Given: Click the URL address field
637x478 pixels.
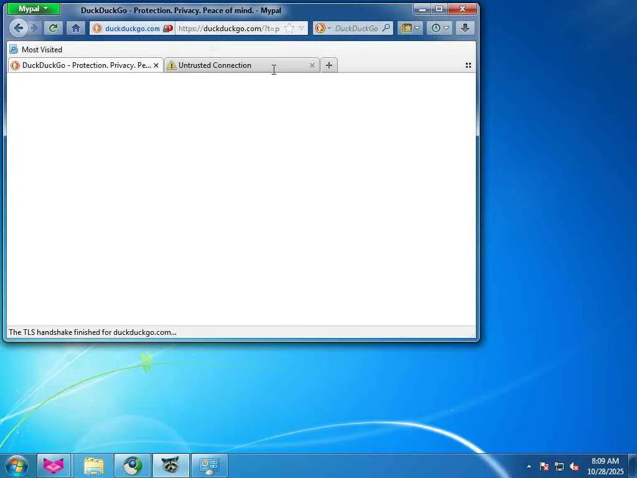Looking at the screenshot, I should 229,29.
